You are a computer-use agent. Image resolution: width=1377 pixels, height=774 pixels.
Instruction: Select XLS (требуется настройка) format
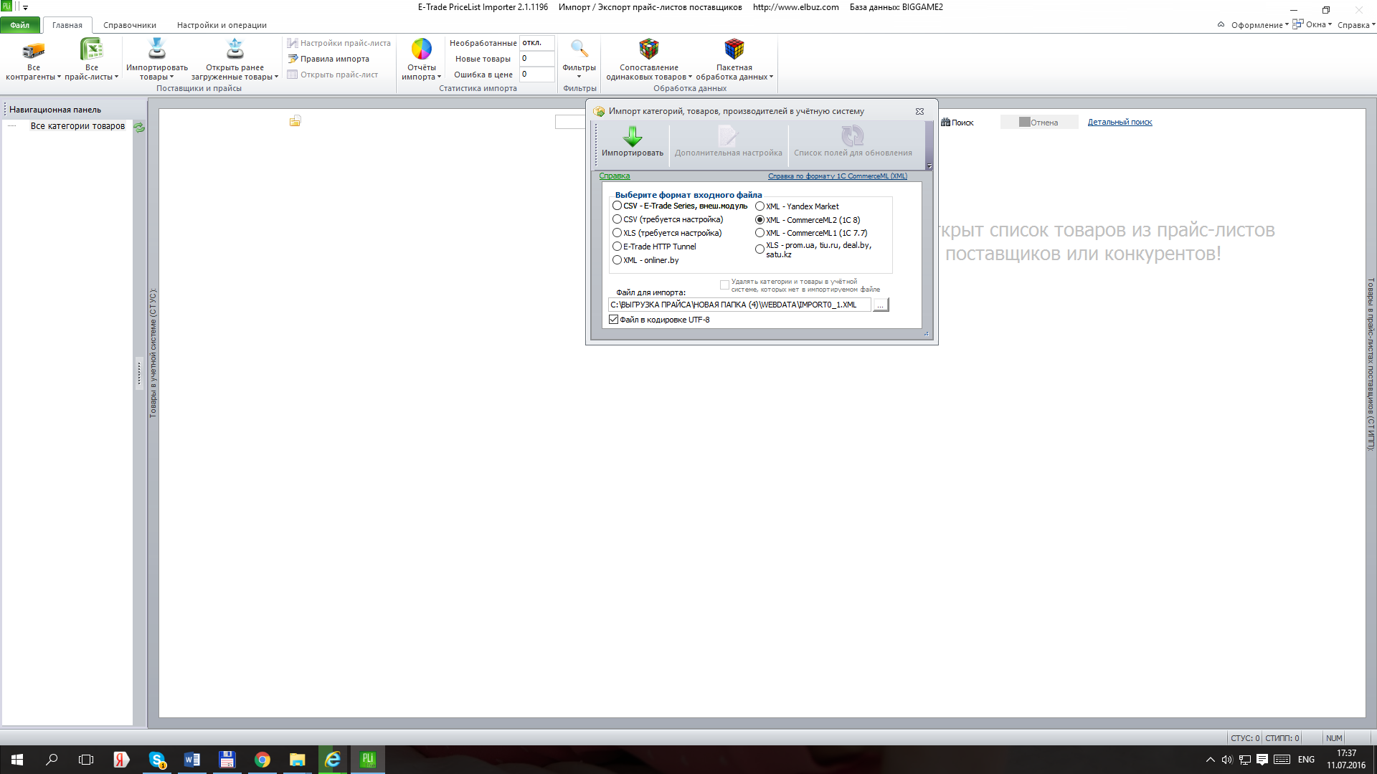pyautogui.click(x=617, y=233)
